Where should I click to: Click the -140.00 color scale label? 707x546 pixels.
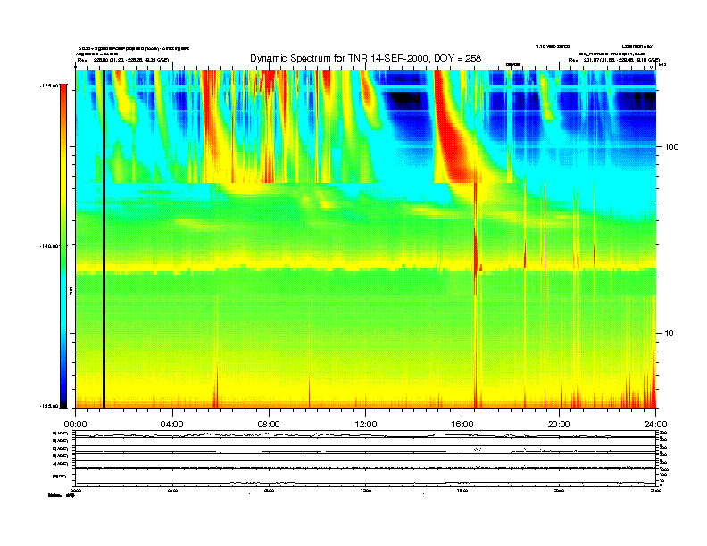(x=49, y=246)
